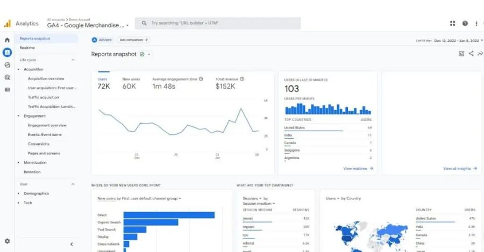Image resolution: width=484 pixels, height=252 pixels.
Task: Collapse the Engagement tree group
Action: (18, 116)
